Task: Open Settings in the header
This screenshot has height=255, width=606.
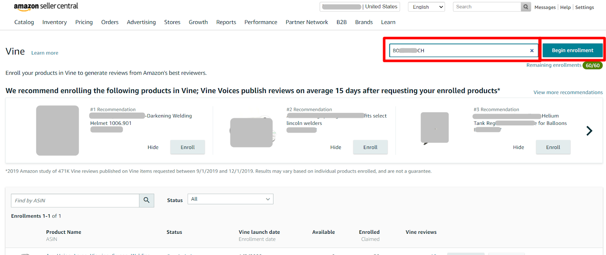Action: pos(584,7)
